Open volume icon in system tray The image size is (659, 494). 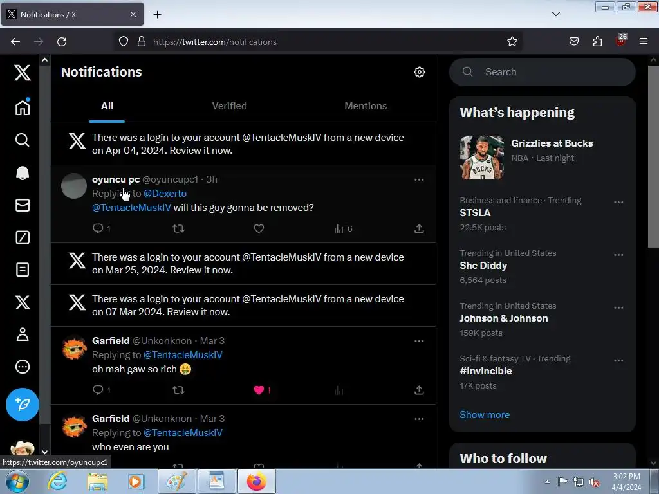pos(594,482)
